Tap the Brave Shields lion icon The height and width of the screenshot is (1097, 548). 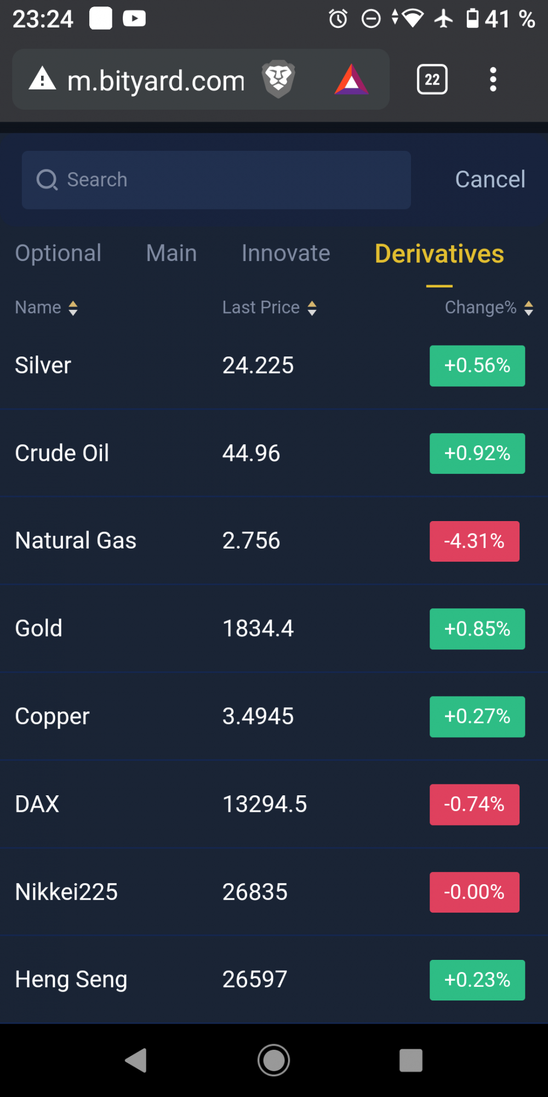coord(278,80)
